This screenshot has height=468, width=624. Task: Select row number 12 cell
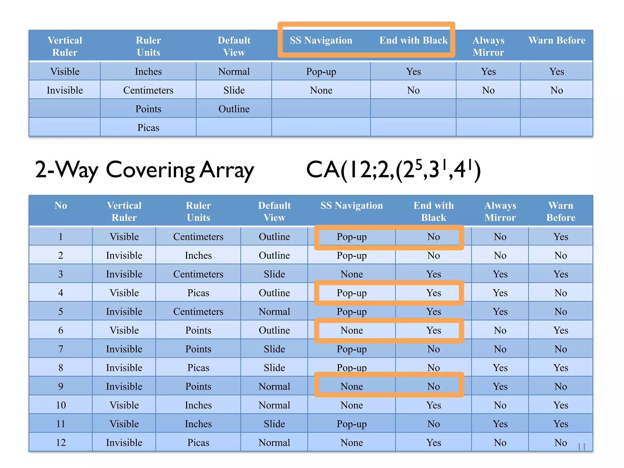(x=61, y=442)
